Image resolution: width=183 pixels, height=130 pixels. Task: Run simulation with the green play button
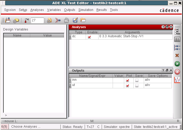[x=177, y=64]
